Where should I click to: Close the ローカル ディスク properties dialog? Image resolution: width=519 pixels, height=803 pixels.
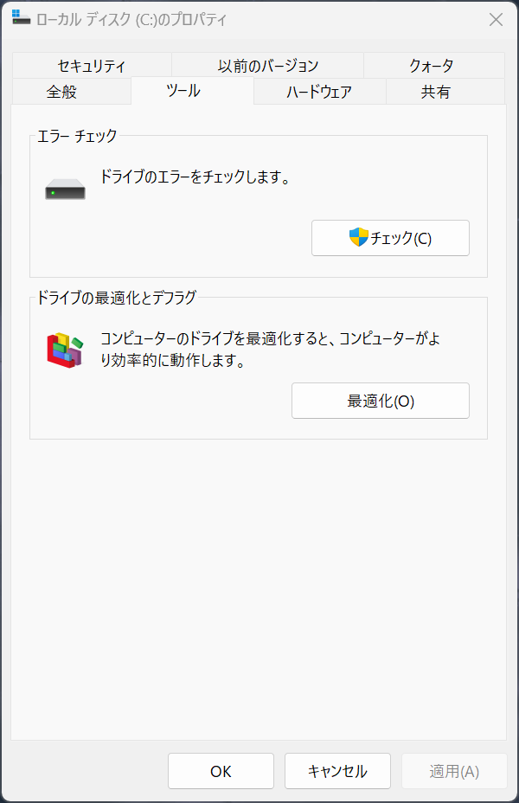click(496, 19)
